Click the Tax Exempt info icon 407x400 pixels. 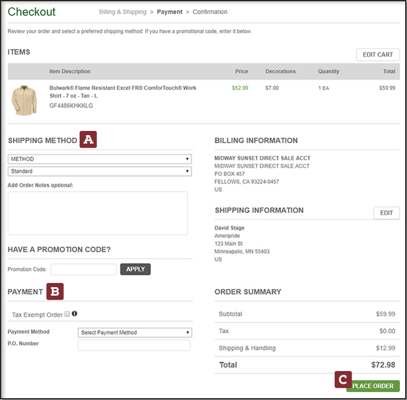(x=75, y=314)
